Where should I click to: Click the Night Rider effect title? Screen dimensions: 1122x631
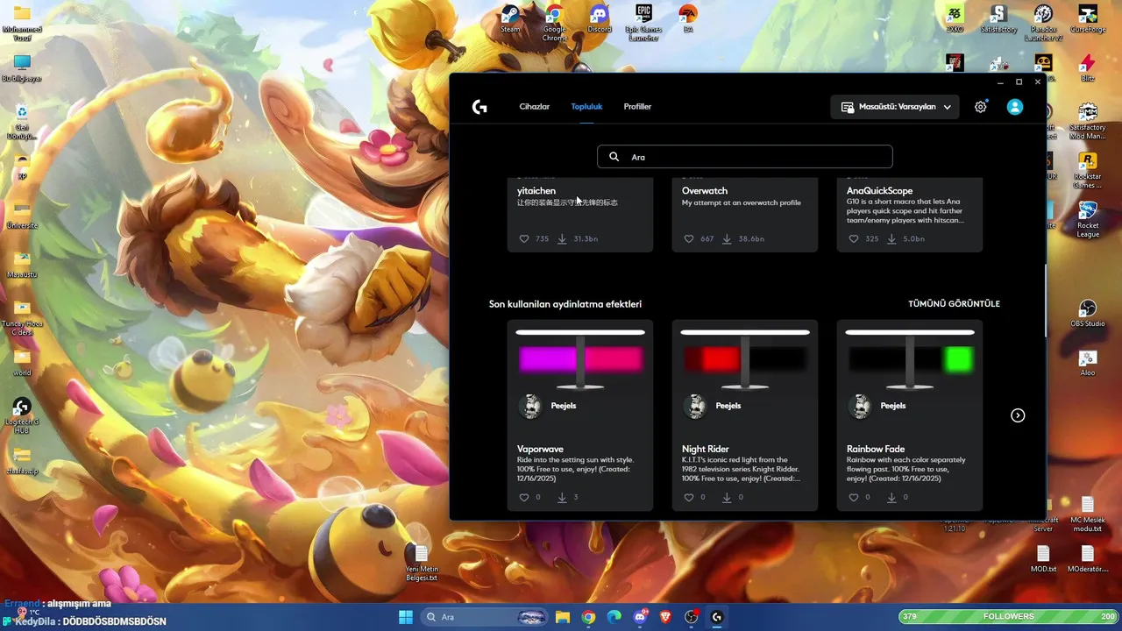point(706,450)
